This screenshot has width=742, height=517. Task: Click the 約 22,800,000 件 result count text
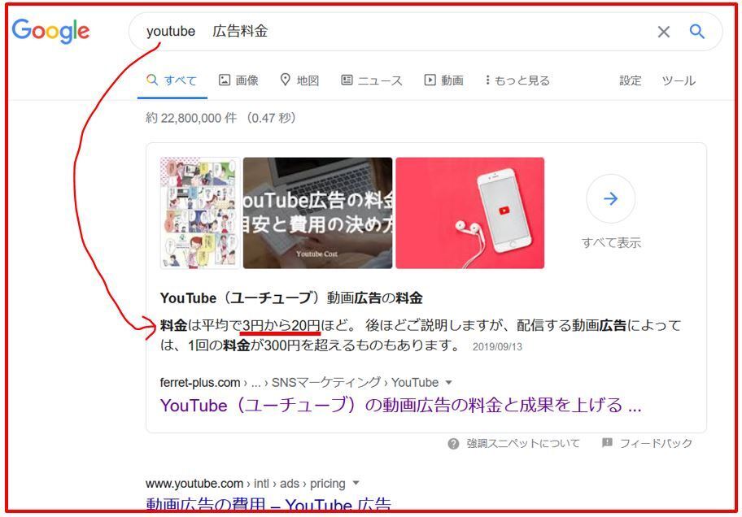[191, 118]
